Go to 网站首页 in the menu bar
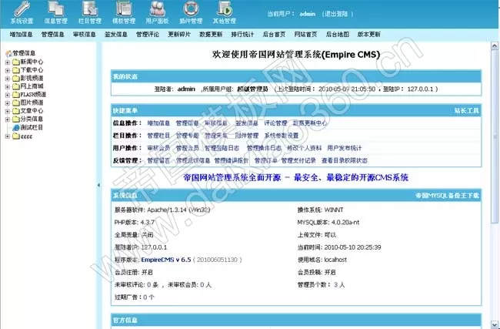 pyautogui.click(x=305, y=34)
